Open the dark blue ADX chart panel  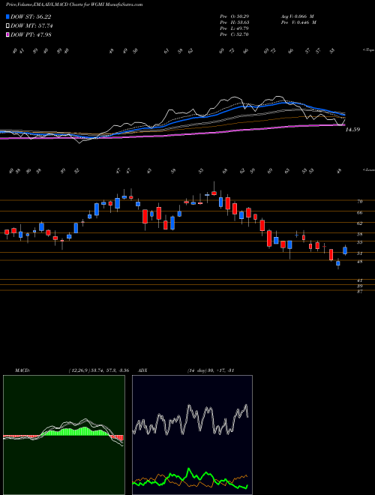click(x=192, y=435)
